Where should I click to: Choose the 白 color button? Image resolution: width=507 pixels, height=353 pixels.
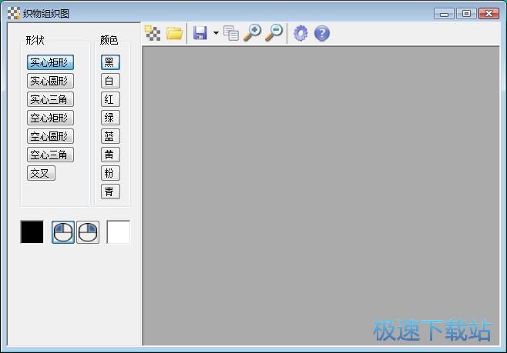(x=110, y=81)
